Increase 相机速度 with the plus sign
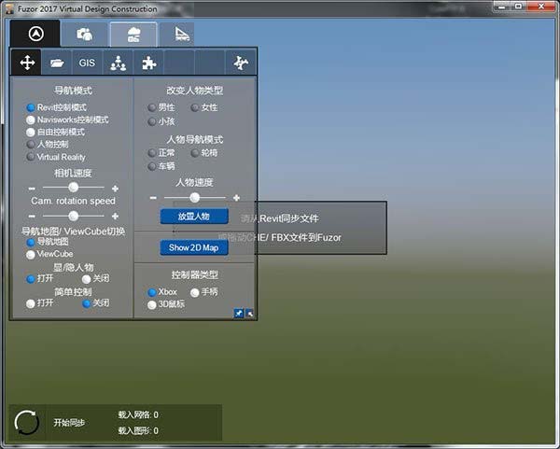 tap(115, 188)
